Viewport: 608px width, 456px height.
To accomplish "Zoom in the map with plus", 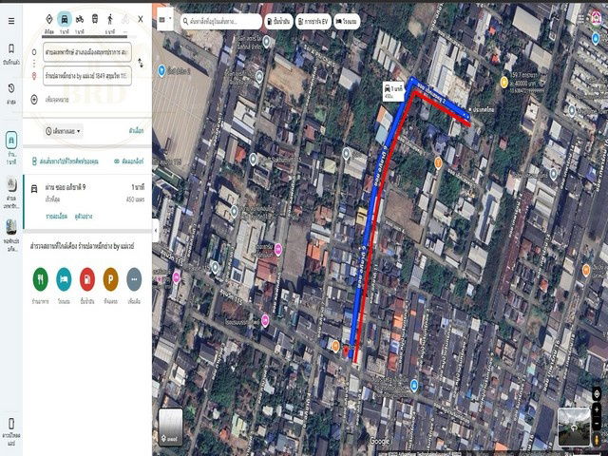I will pos(597,409).
